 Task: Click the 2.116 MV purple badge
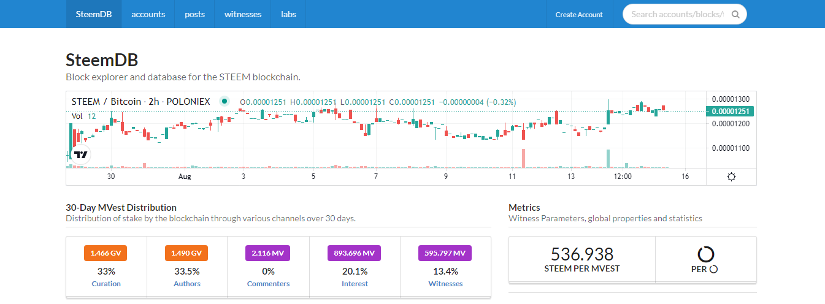(x=267, y=253)
